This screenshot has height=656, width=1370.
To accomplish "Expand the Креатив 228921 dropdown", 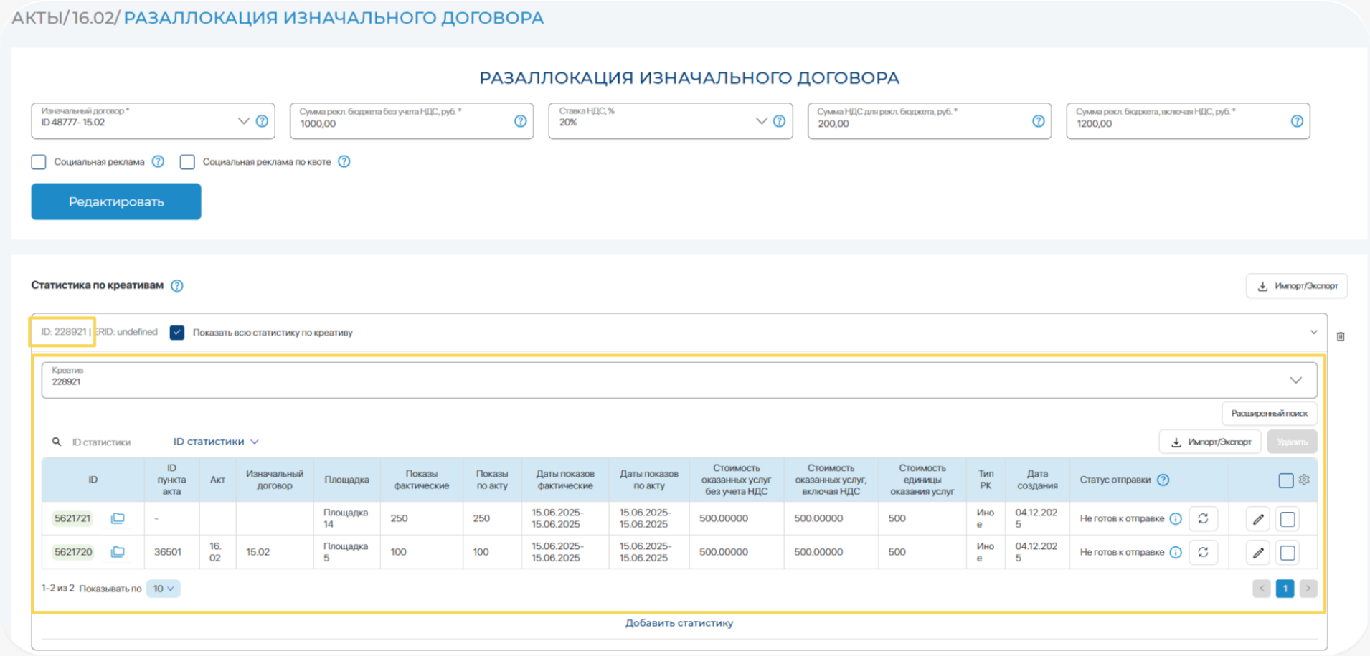I will pos(1295,380).
